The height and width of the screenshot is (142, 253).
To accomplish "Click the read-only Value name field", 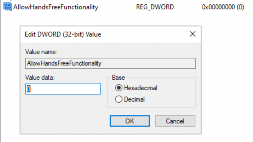I will coord(110,63).
